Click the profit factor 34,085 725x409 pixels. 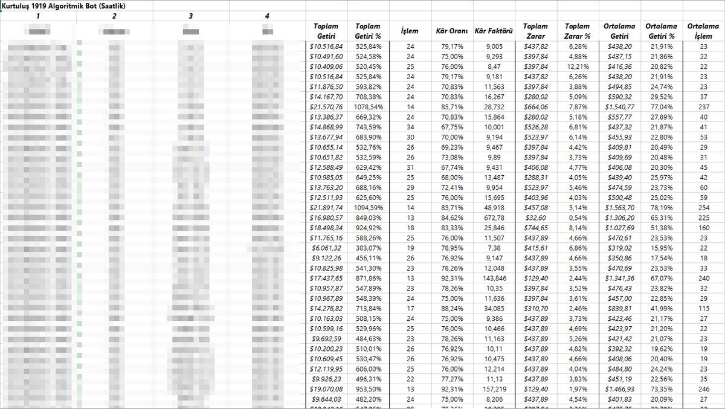tap(494, 309)
